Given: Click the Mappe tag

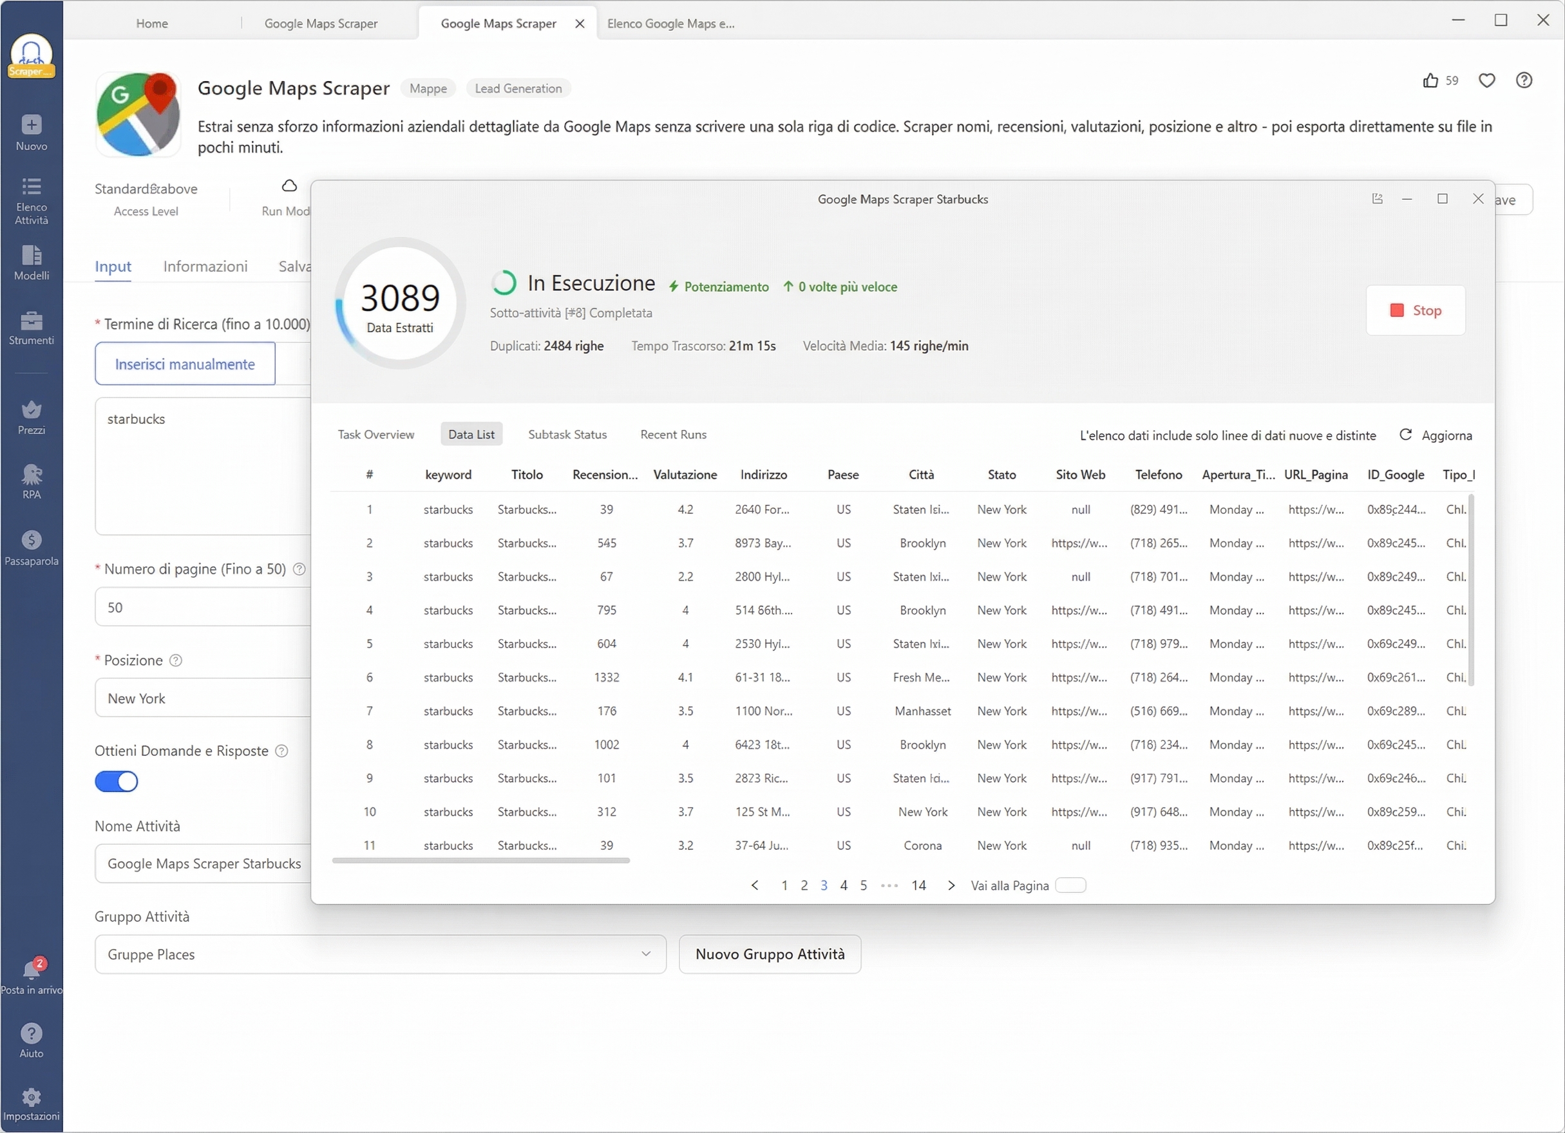Looking at the screenshot, I should coord(428,88).
